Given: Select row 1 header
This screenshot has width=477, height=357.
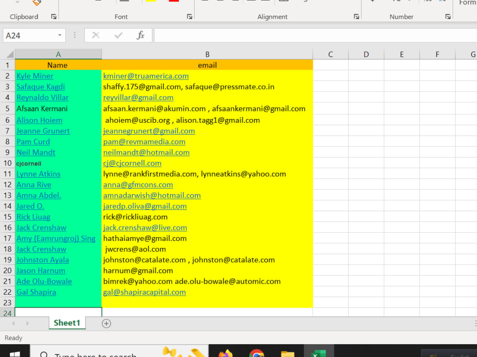Looking at the screenshot, I should click(x=7, y=65).
